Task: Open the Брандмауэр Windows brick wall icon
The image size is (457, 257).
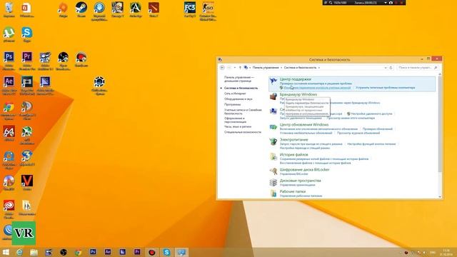Action: [273, 96]
